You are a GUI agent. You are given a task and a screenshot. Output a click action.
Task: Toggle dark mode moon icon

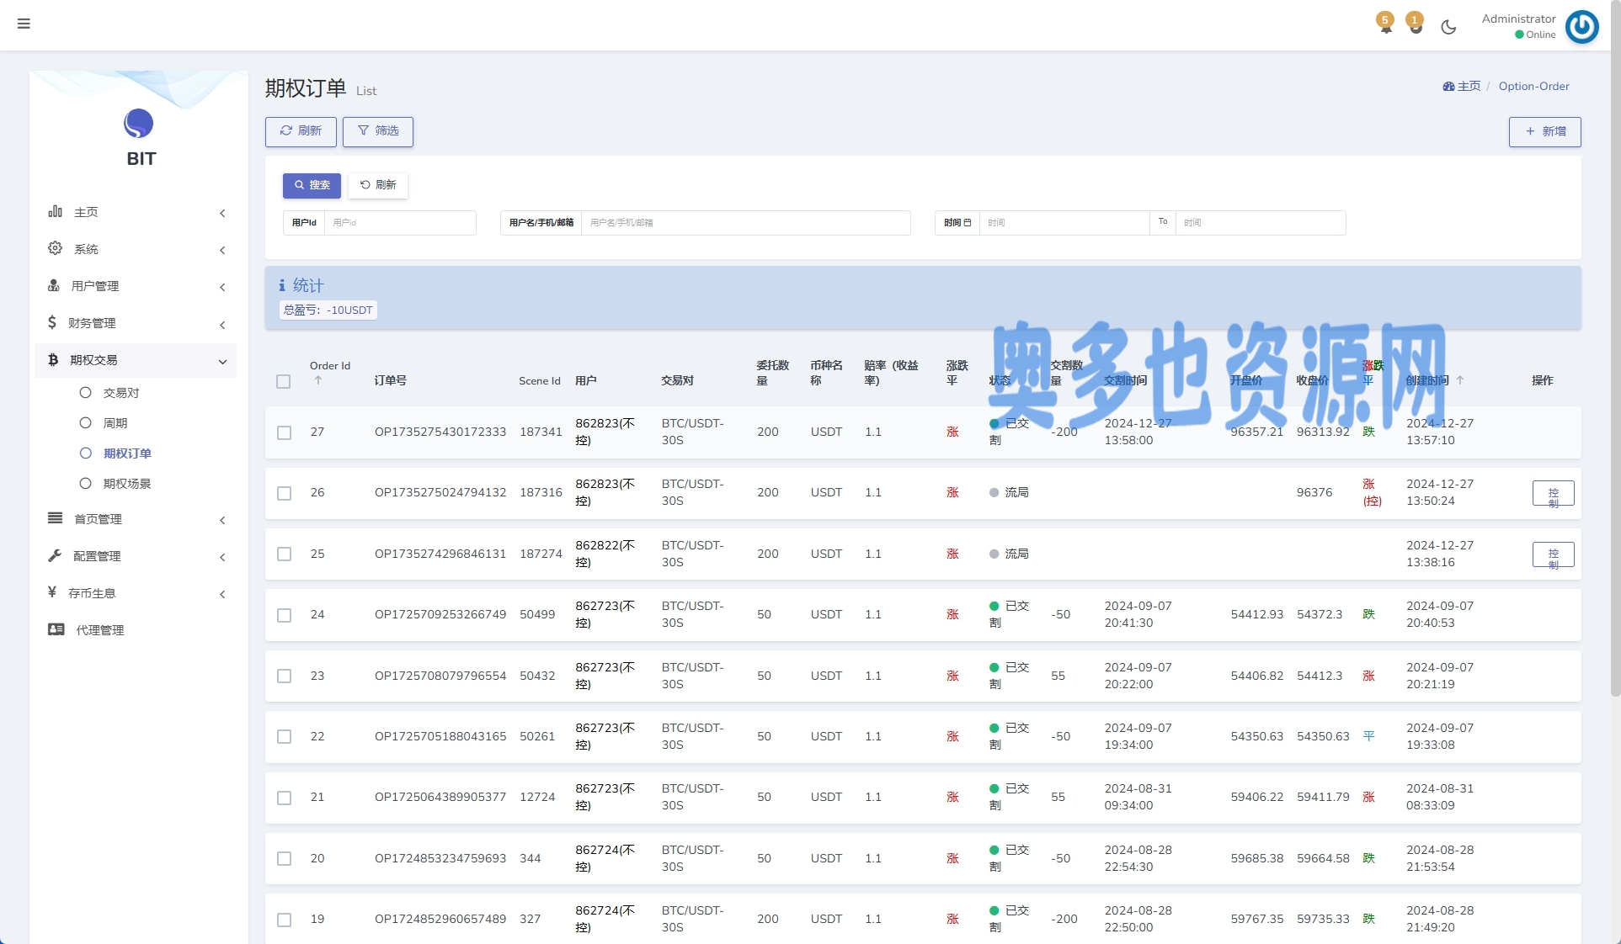click(x=1448, y=27)
